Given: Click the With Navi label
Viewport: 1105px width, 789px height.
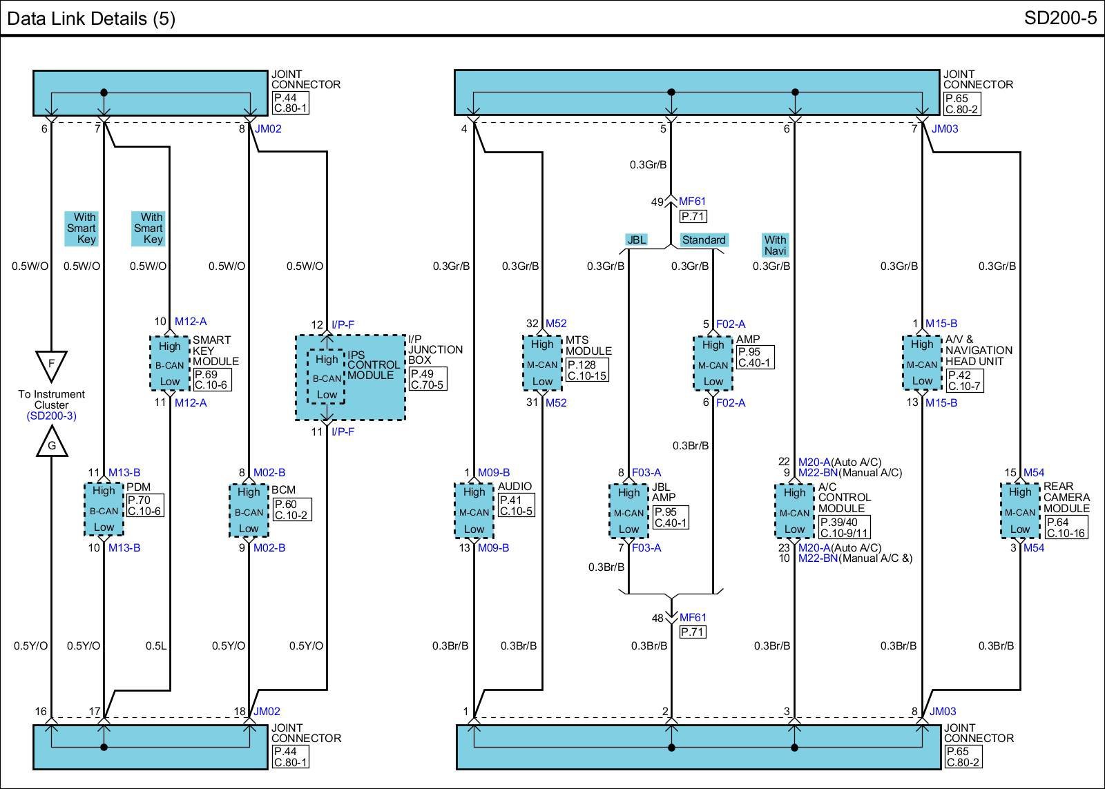Looking at the screenshot, I should 775,245.
